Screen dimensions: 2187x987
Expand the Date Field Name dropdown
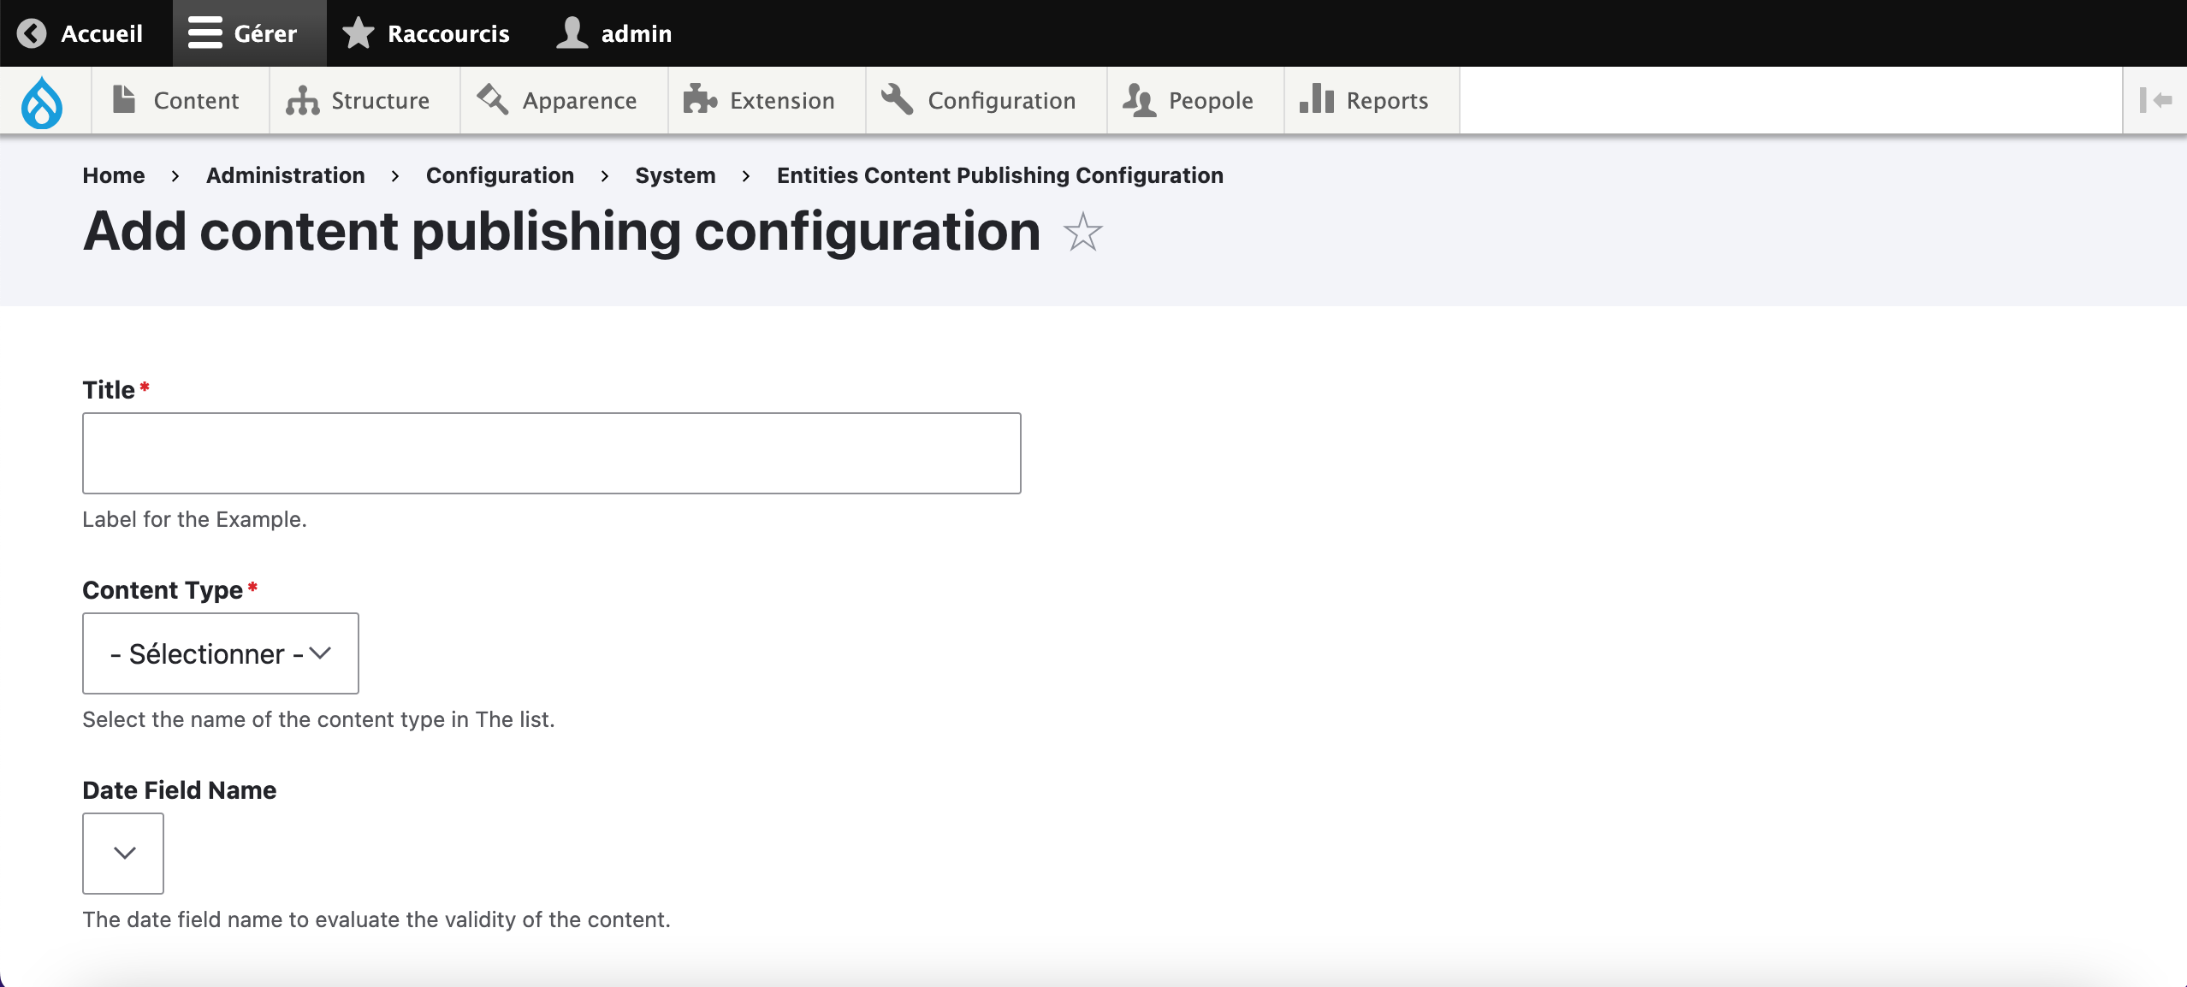point(123,854)
